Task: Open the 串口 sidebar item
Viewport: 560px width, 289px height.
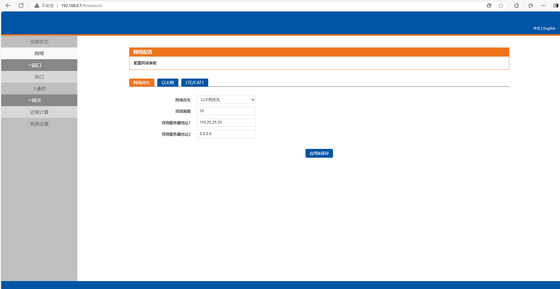Action: pos(39,77)
